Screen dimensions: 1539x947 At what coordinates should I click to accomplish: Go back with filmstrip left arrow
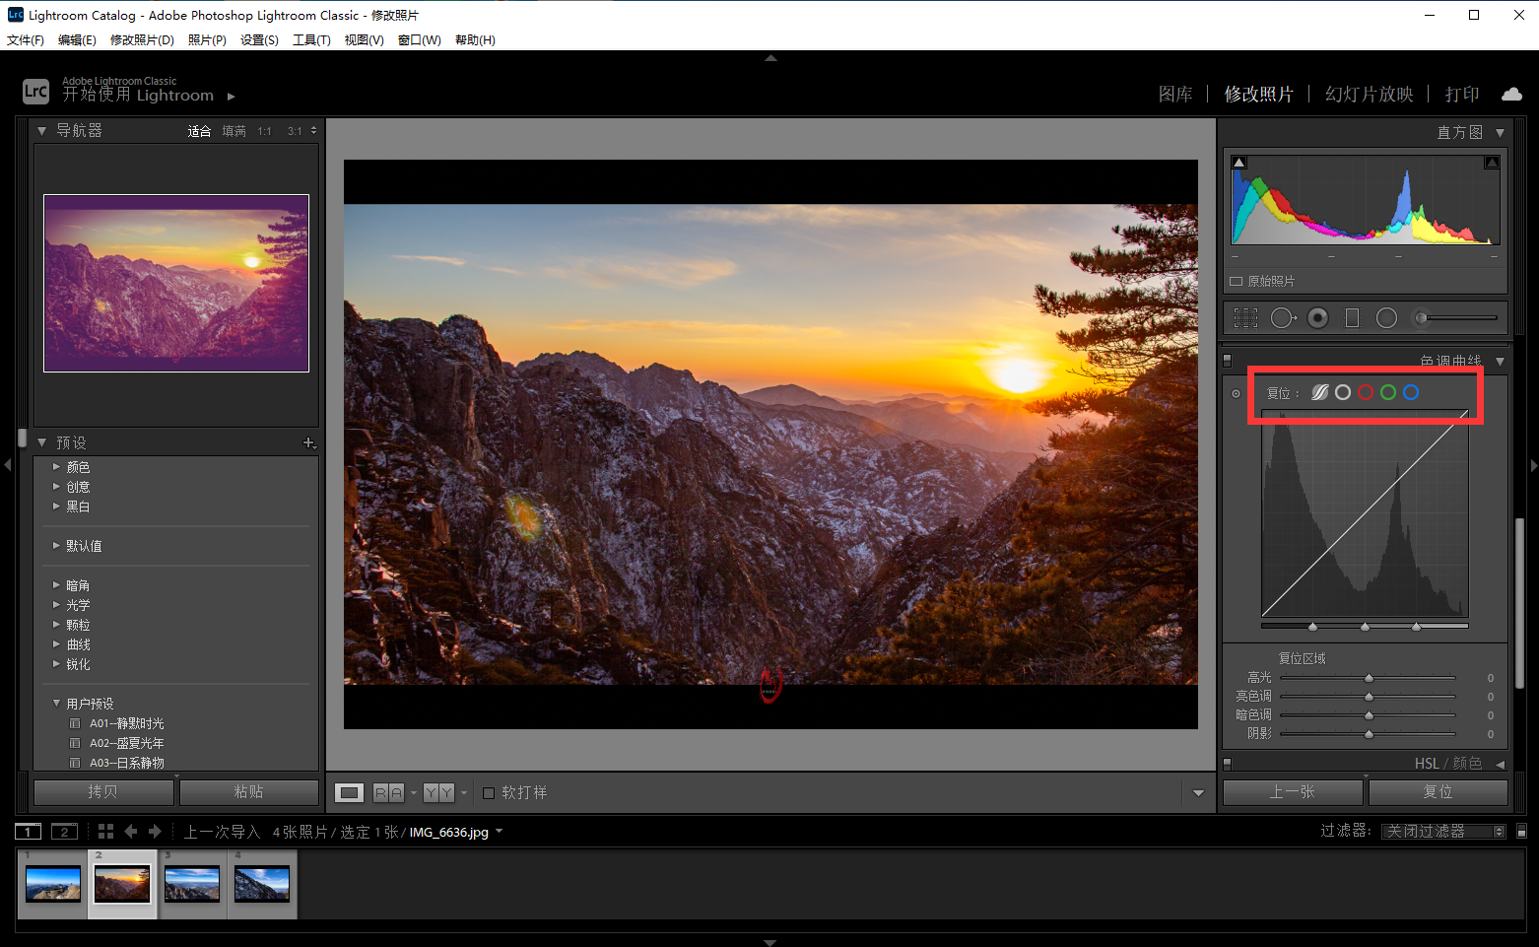(130, 831)
